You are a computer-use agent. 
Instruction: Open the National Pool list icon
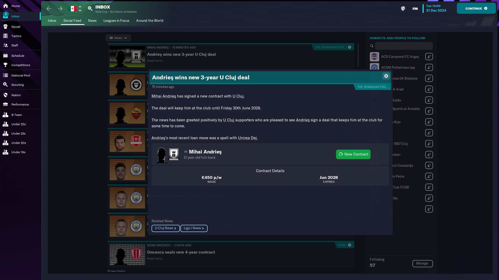tap(5, 75)
